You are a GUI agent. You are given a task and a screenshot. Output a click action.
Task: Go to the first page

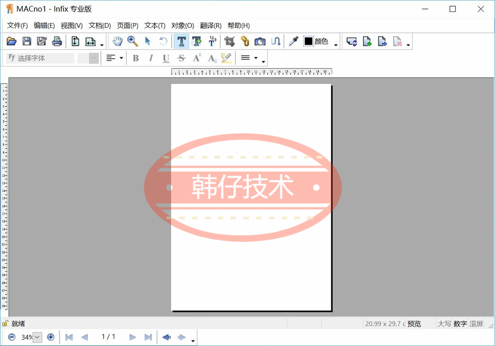pos(69,337)
